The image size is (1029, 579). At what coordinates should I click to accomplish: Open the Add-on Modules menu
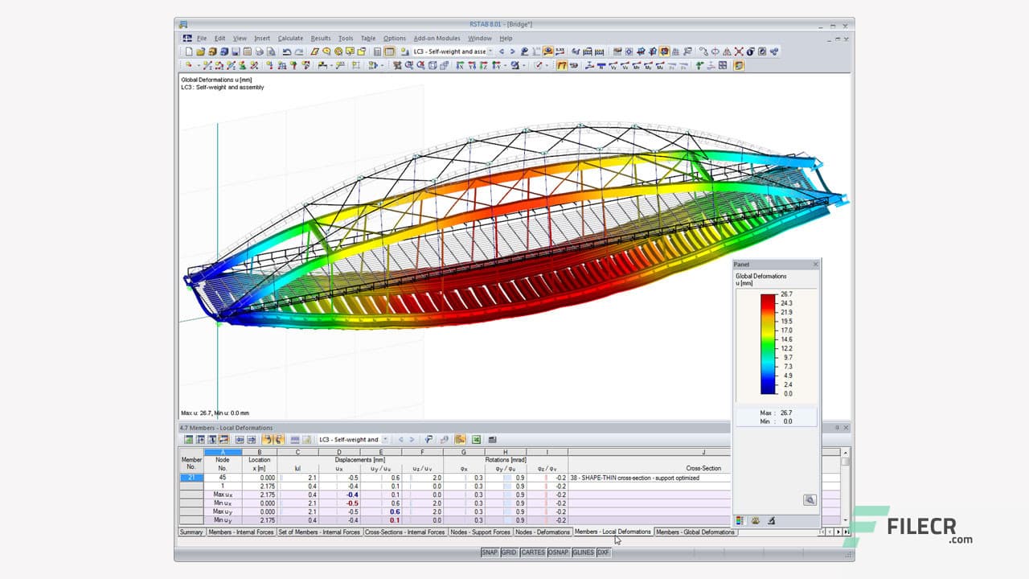tap(437, 38)
